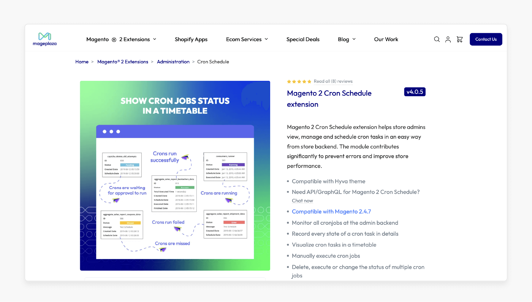Open Administration breadcrumb link
This screenshot has height=302, width=532.
pos(173,62)
